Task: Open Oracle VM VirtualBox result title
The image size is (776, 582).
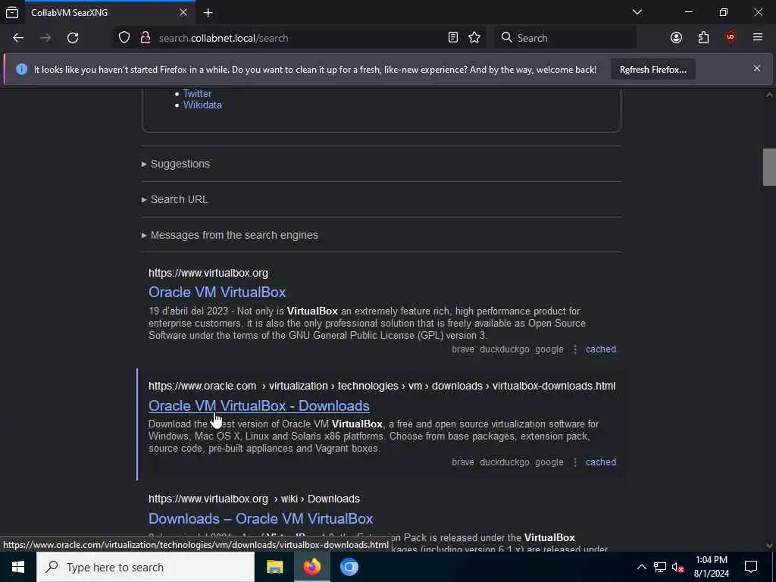Action: coord(217,292)
